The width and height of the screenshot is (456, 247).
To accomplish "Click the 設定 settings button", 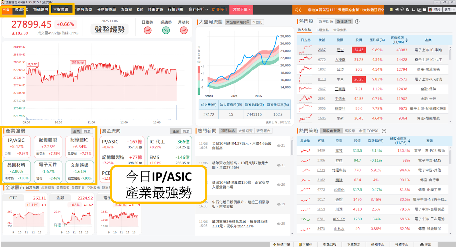I will tap(447, 10).
